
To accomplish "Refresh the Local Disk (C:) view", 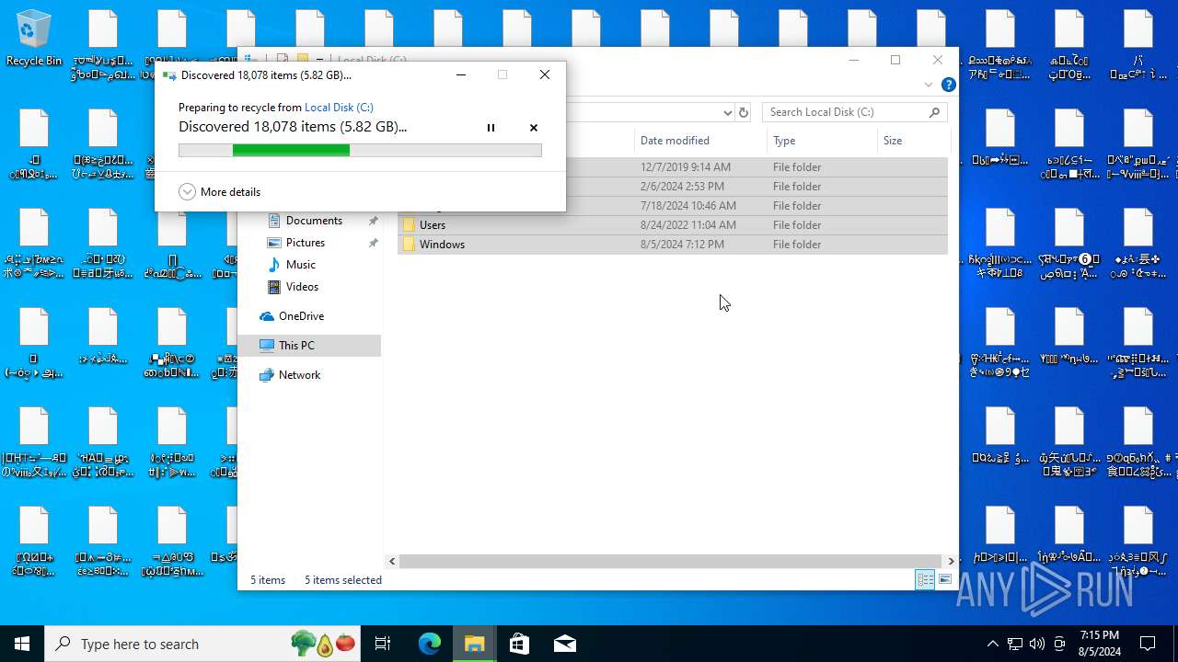I will (744, 112).
